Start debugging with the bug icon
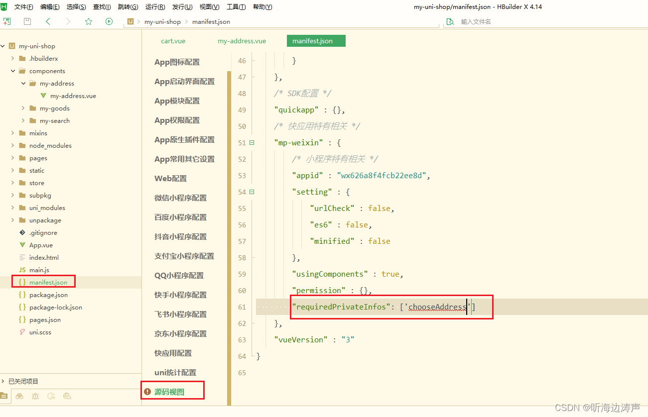The image size is (648, 417). coord(35,396)
